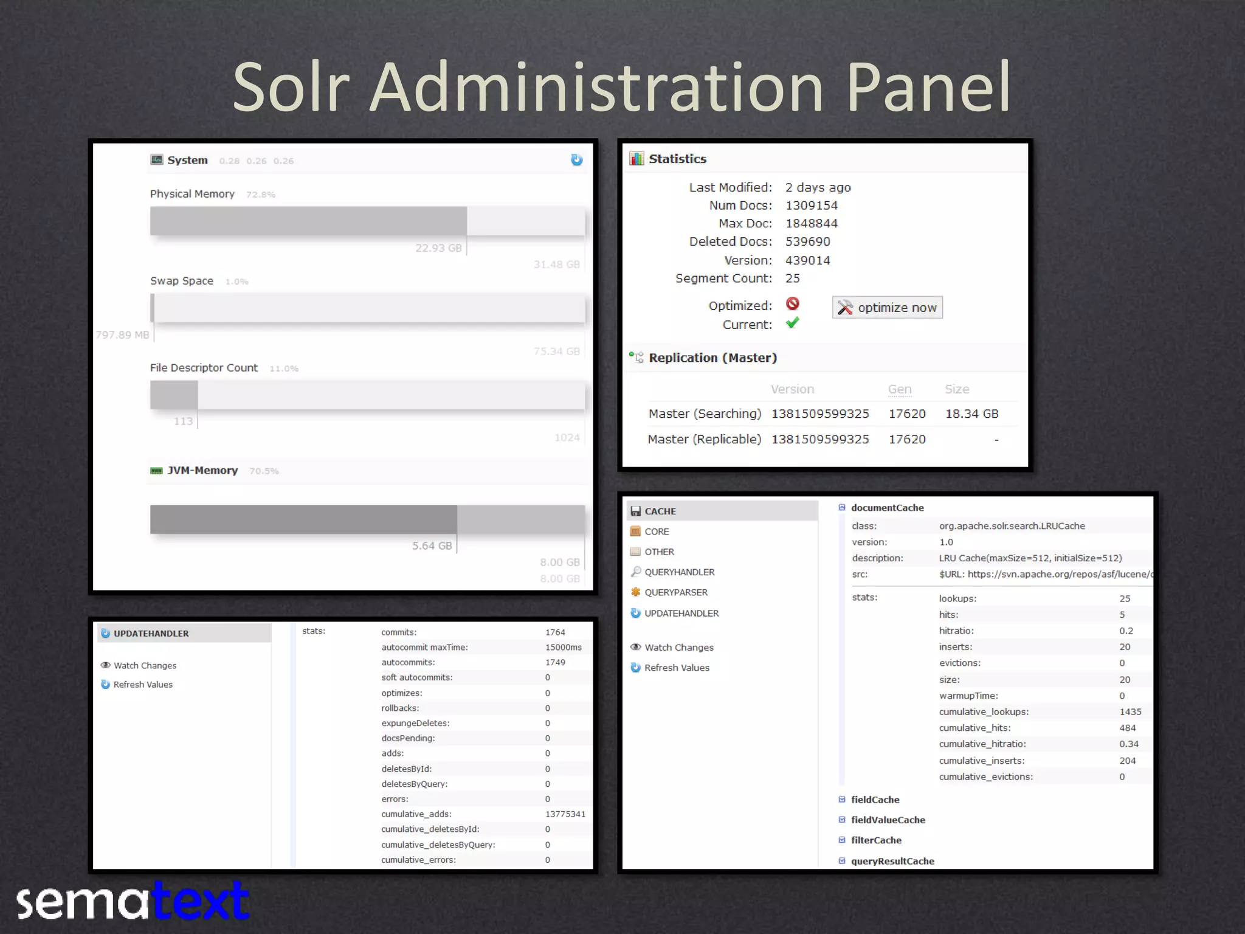The width and height of the screenshot is (1245, 934).
Task: Open the CORE menu item
Action: [657, 531]
